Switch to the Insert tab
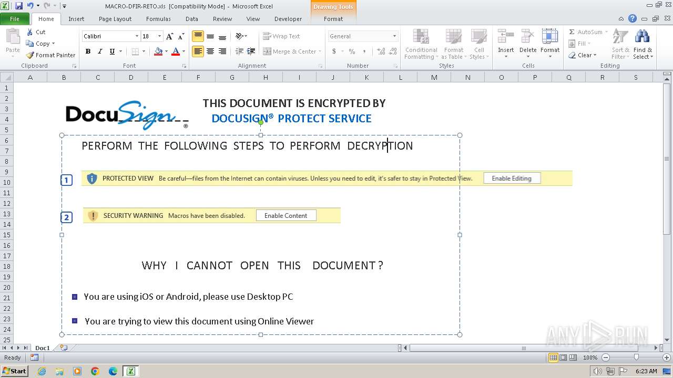 coord(76,19)
